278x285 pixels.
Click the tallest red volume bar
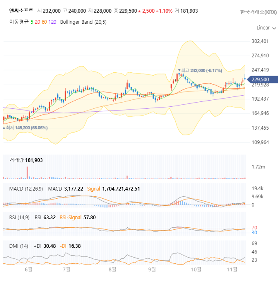tap(27, 173)
